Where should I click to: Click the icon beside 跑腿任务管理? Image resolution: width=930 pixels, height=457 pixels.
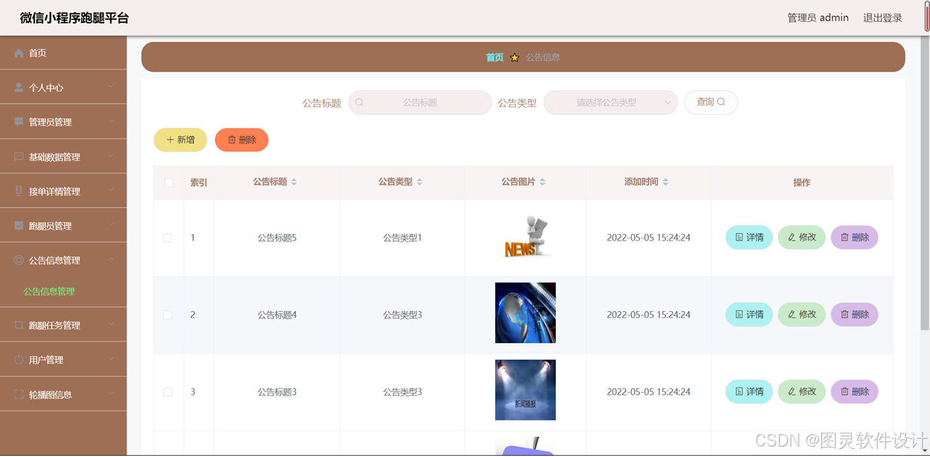coord(19,325)
